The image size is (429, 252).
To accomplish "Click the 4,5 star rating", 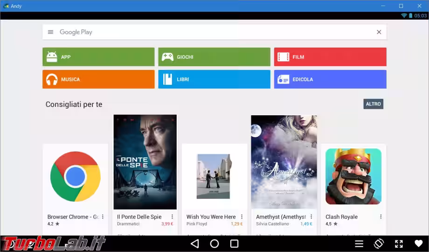I will pyautogui.click(x=332, y=224).
